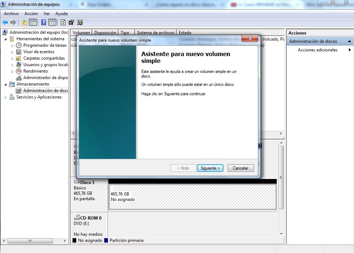Click the Administrador de dispositivos icon

coord(19,78)
